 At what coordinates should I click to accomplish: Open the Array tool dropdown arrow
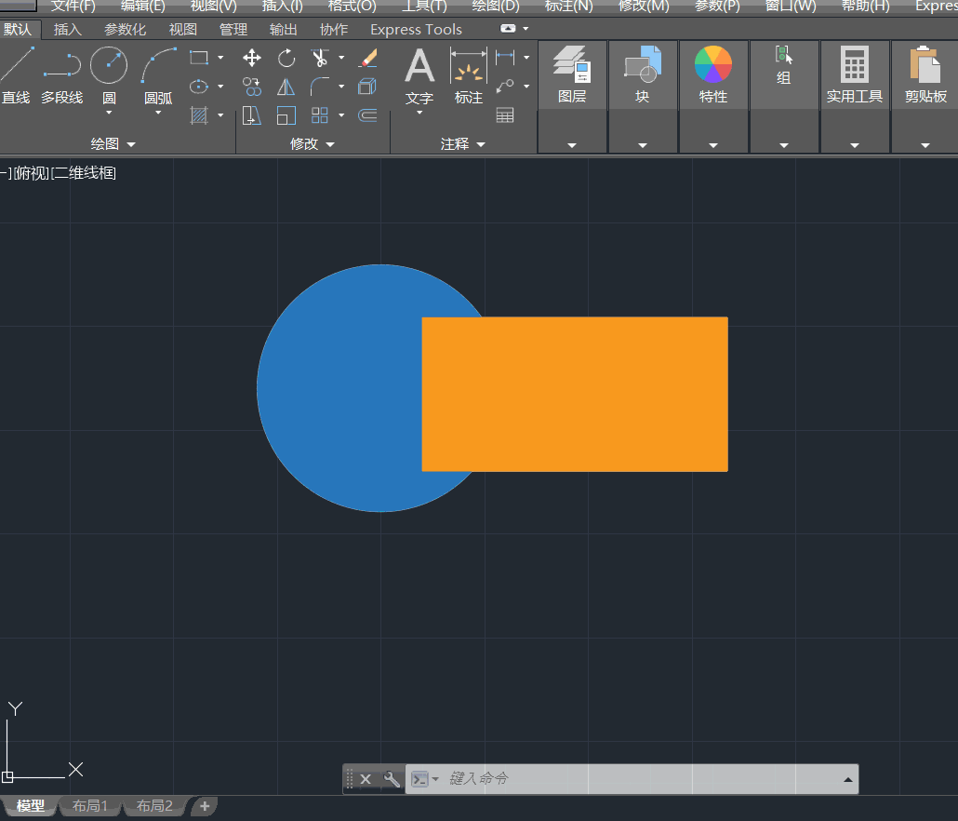pos(341,114)
